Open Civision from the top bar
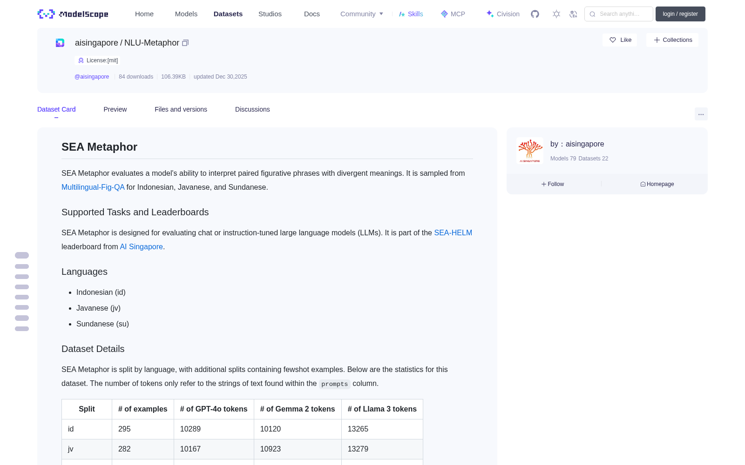 (x=503, y=14)
